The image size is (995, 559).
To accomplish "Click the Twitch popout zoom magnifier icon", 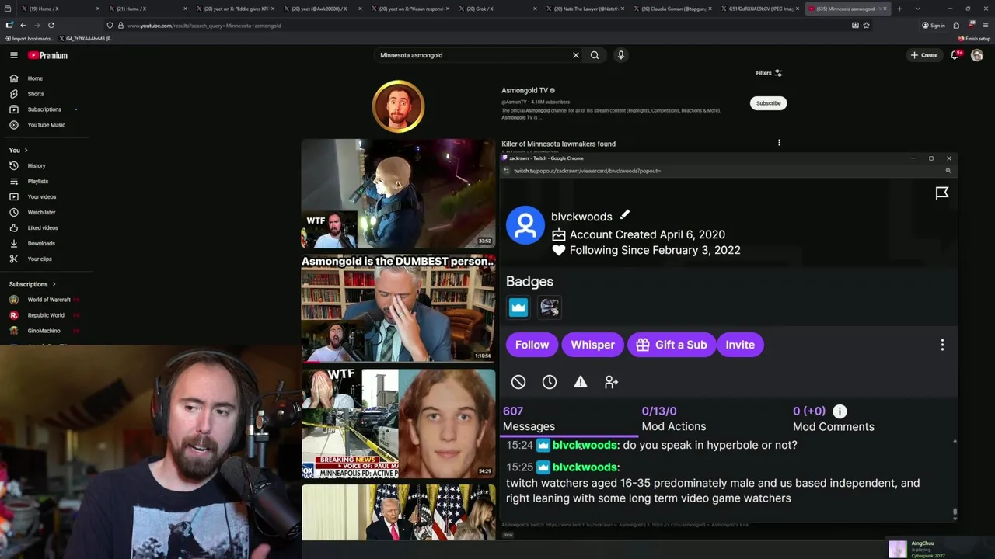I will tap(948, 171).
